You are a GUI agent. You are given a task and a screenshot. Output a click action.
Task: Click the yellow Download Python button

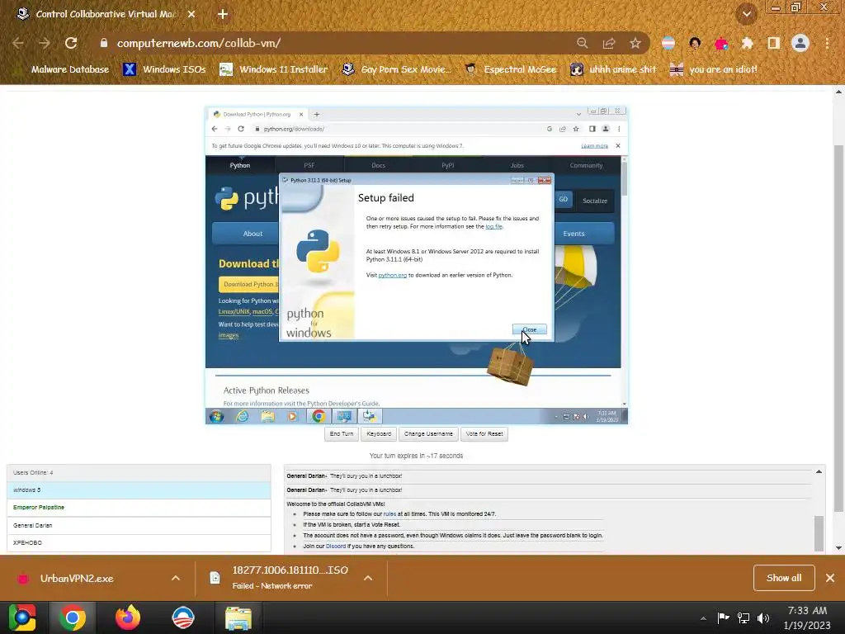(249, 284)
